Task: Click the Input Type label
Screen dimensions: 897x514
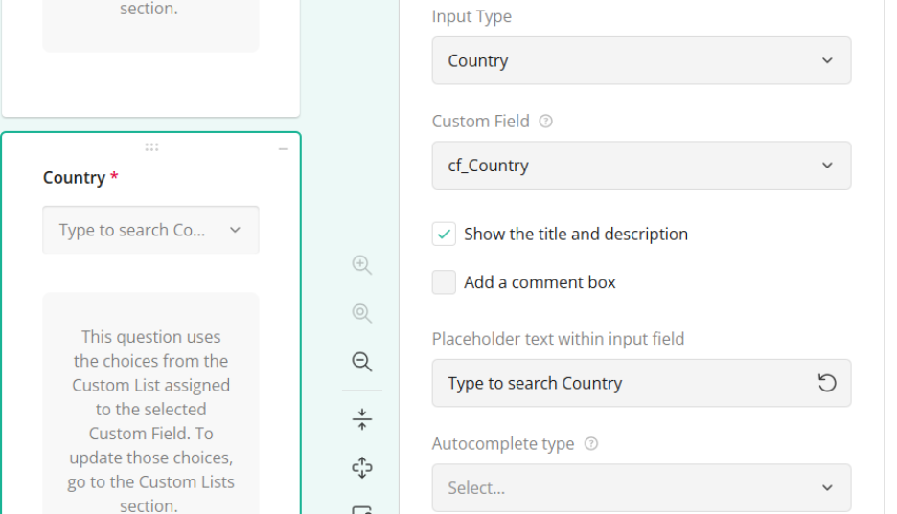Action: [471, 16]
